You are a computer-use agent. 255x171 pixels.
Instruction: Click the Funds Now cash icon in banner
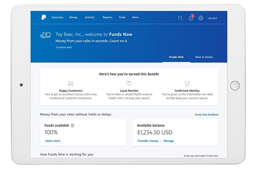[x=45, y=35]
